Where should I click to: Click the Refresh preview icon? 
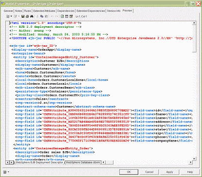coord(62,17)
